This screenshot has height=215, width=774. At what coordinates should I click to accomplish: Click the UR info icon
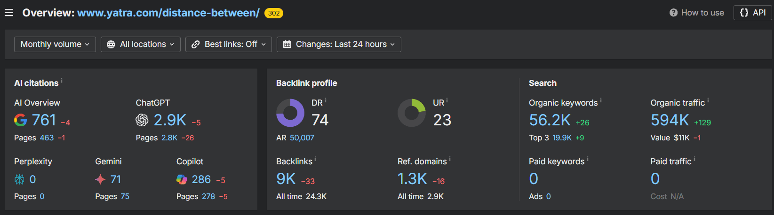coord(447,100)
